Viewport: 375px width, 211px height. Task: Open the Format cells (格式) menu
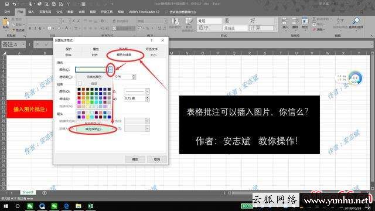(x=305, y=23)
